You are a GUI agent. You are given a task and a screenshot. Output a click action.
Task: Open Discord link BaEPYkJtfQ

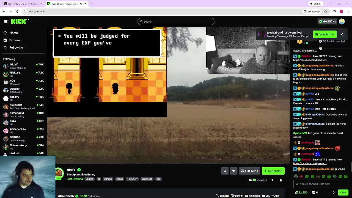[270, 196]
